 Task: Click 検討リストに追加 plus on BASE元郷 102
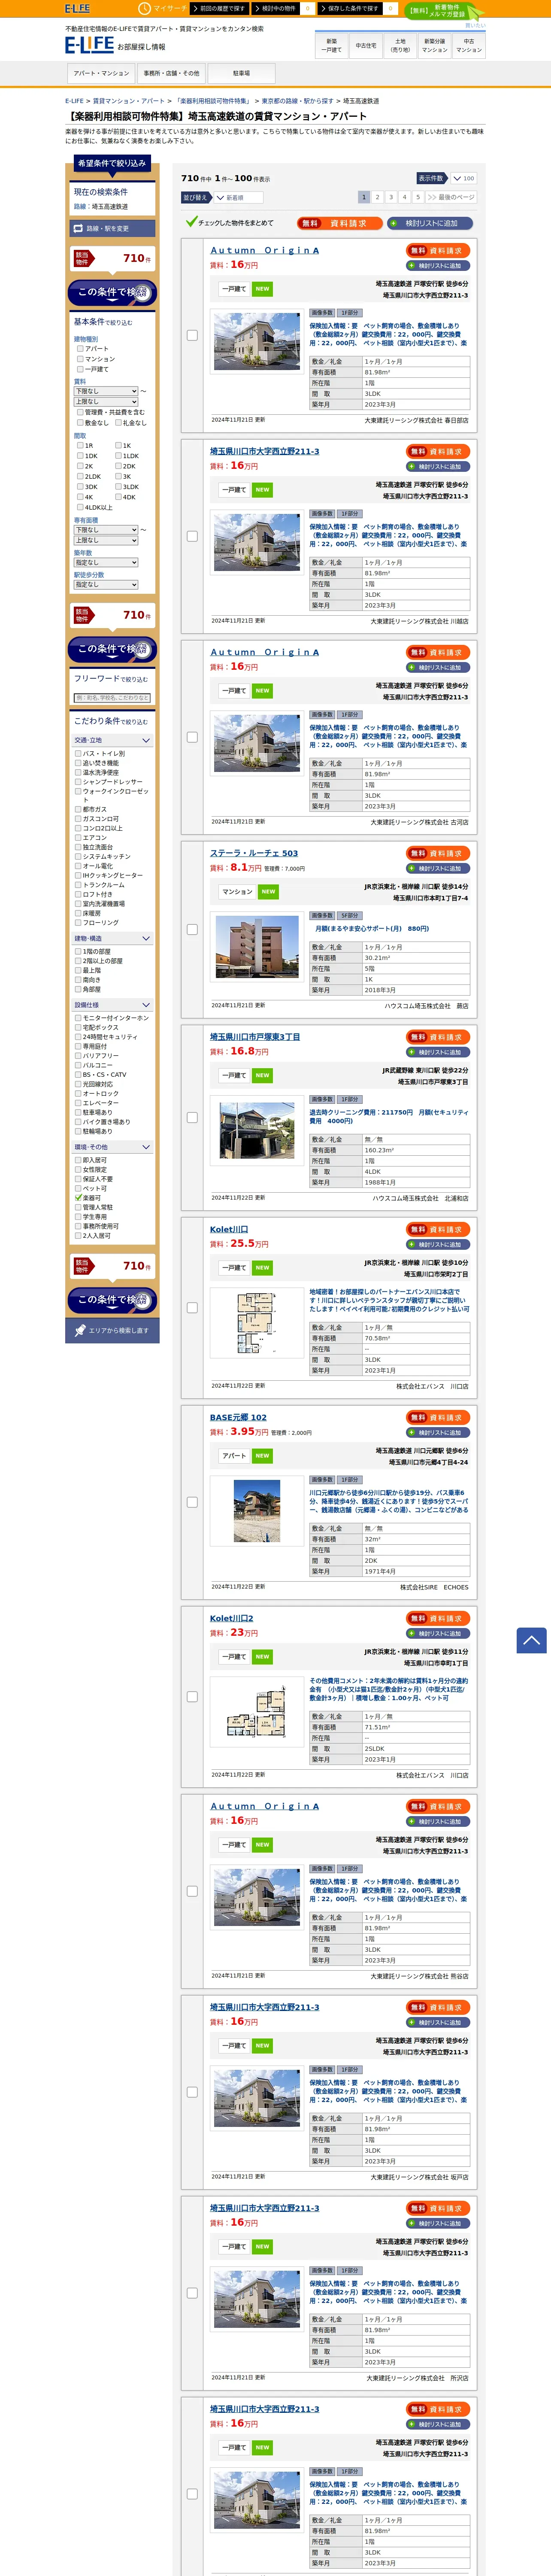[x=411, y=1432]
